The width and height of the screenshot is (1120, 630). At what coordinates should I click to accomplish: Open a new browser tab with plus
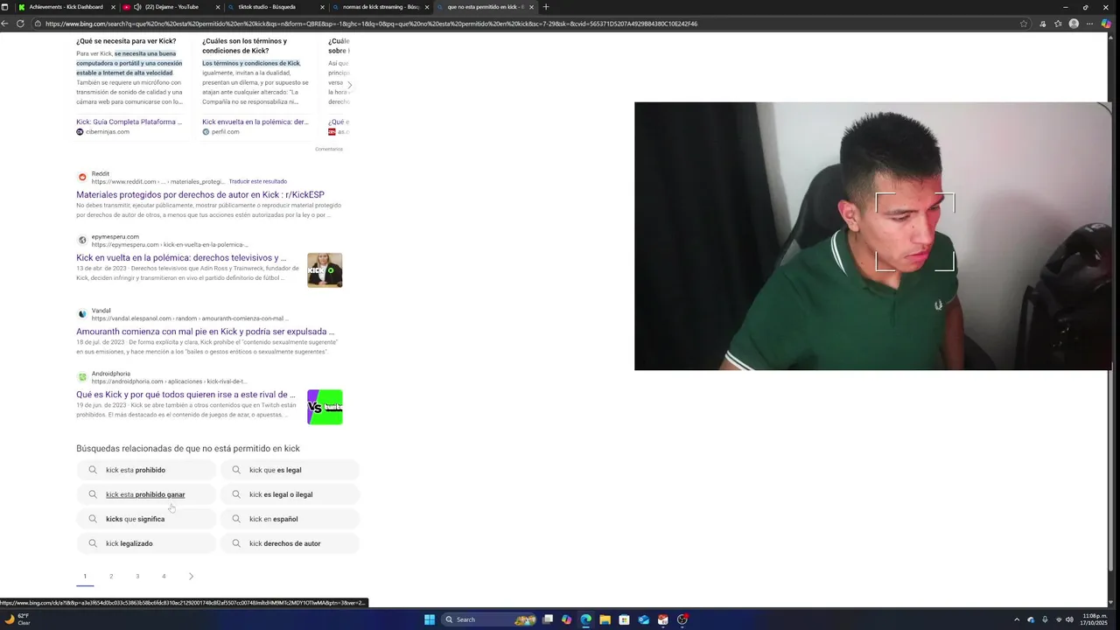[546, 7]
